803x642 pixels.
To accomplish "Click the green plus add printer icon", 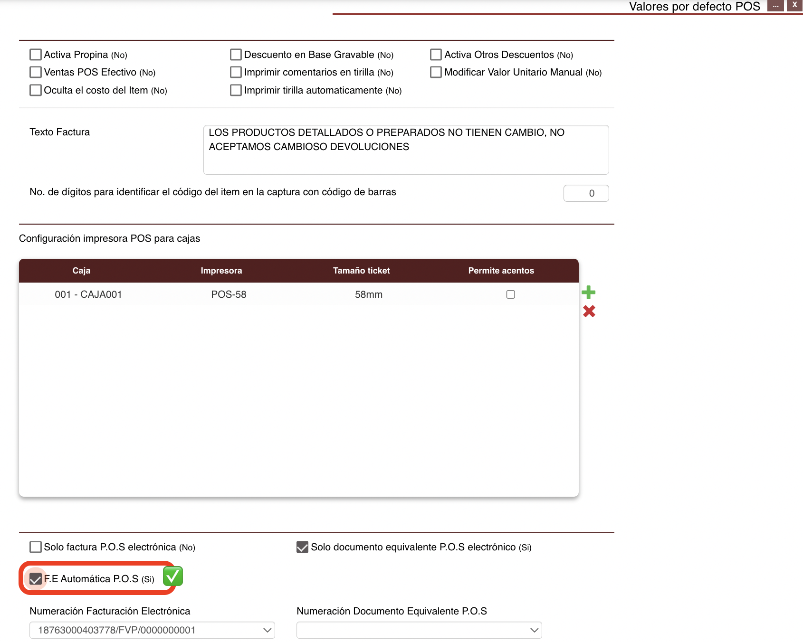I will pos(588,293).
